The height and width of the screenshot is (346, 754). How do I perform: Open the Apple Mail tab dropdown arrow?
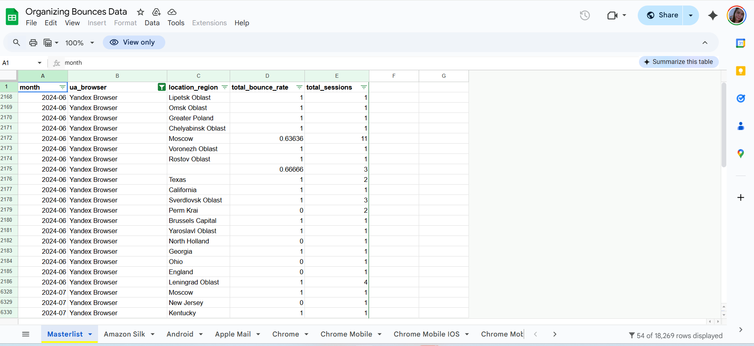[258, 334]
